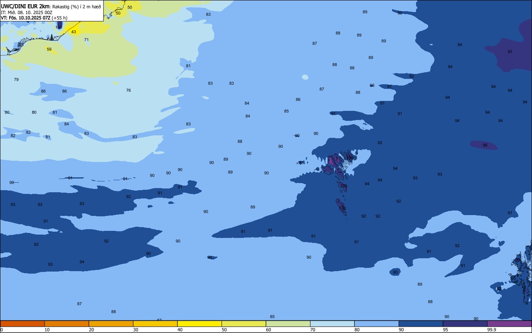Screen dimensions: 532x333
Task: Click the '40' legend tick label
Action: coord(180,330)
